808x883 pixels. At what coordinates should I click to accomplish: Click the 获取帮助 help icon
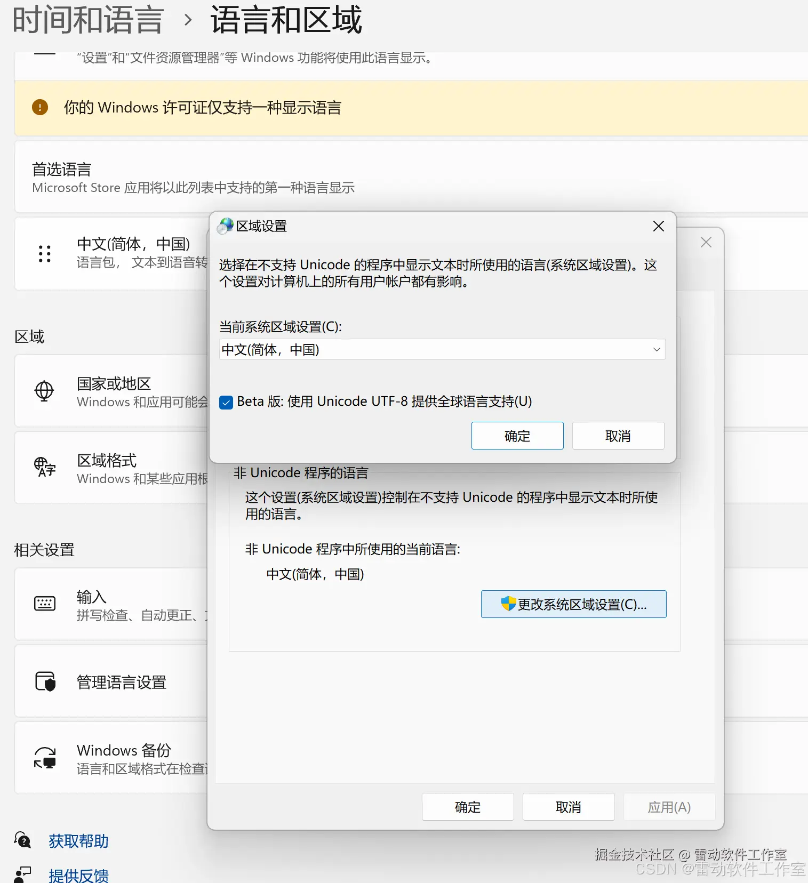pyautogui.click(x=22, y=840)
